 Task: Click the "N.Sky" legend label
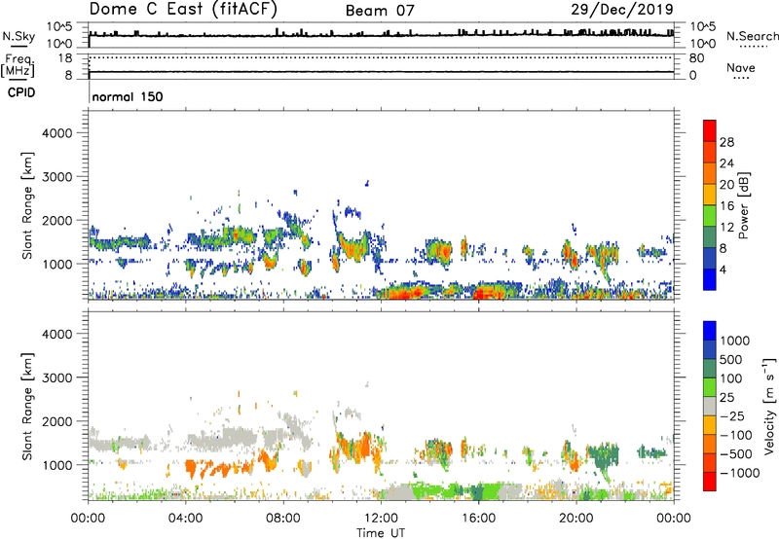[19, 36]
